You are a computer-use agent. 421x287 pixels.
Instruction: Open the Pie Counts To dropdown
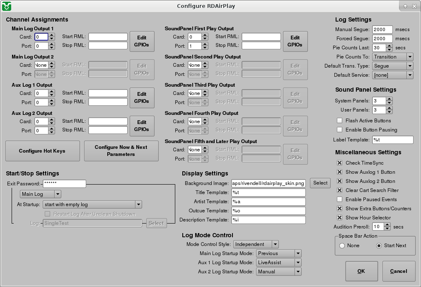pos(392,57)
